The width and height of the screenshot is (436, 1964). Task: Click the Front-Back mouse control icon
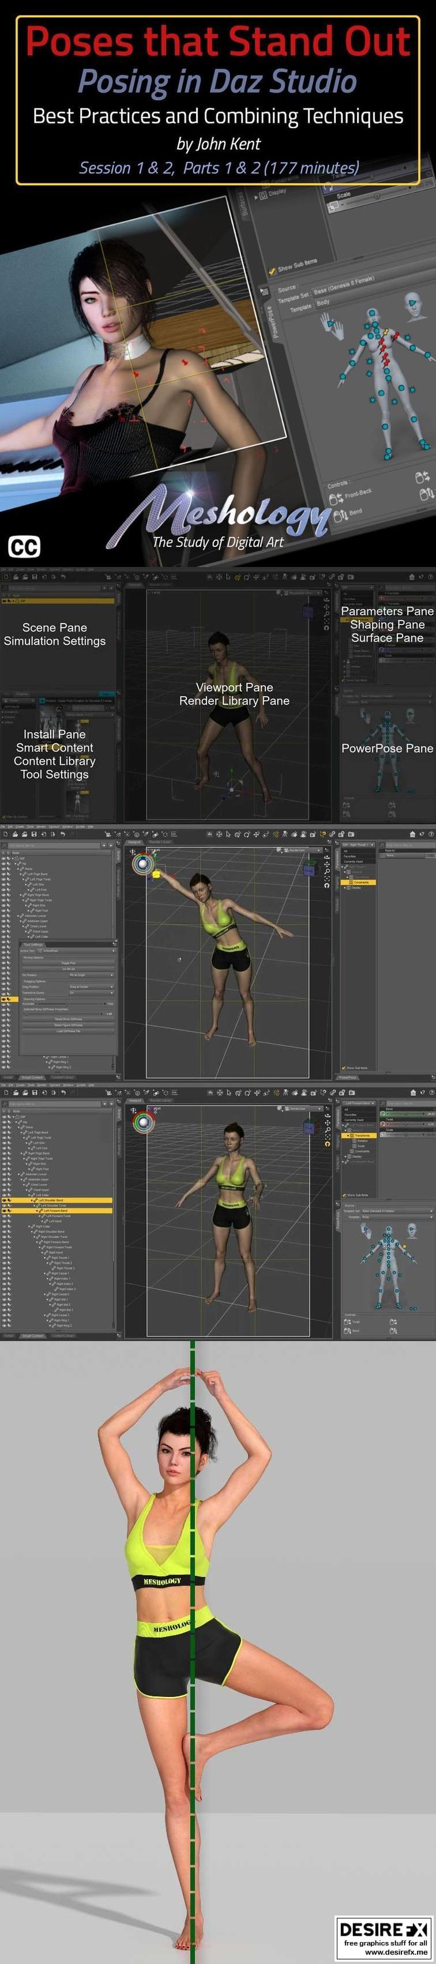coord(336,500)
